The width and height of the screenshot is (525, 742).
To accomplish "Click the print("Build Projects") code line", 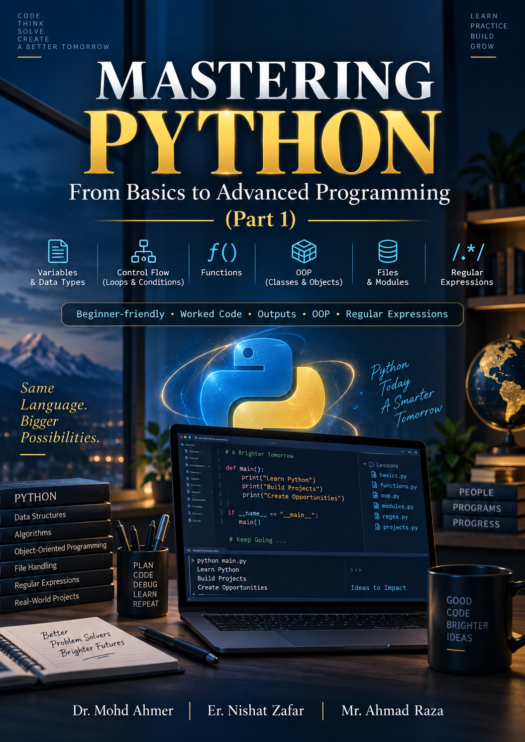I will (x=282, y=487).
